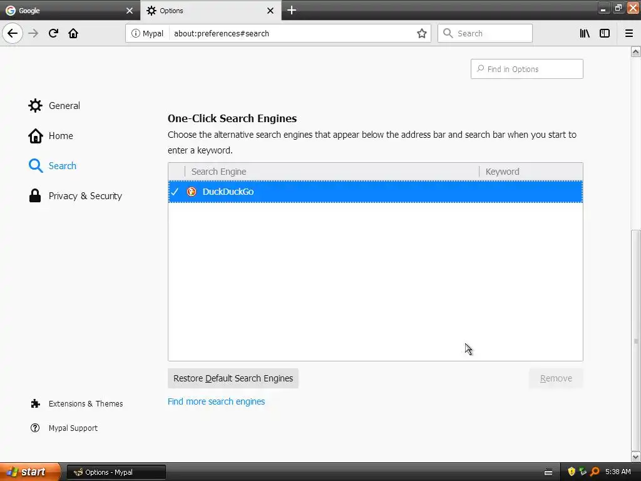The width and height of the screenshot is (641, 481).
Task: Click the toolbar Search box
Action: click(485, 33)
